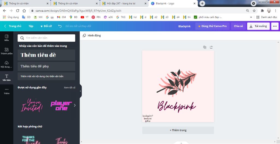This screenshot has height=144, width=280.
Task: Show next recently used text styles
Action: (75, 105)
